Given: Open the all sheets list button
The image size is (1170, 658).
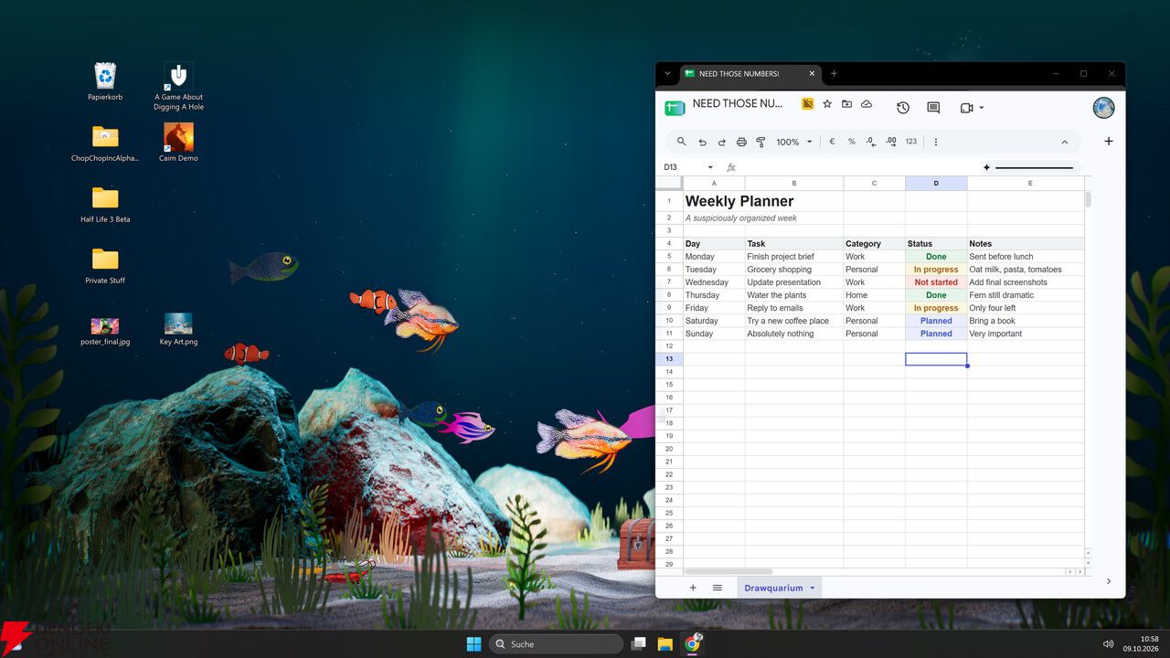Looking at the screenshot, I should (x=718, y=588).
